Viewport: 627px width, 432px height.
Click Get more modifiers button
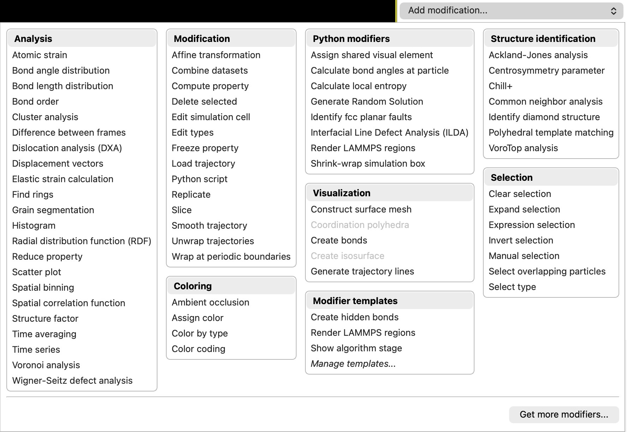coord(564,414)
